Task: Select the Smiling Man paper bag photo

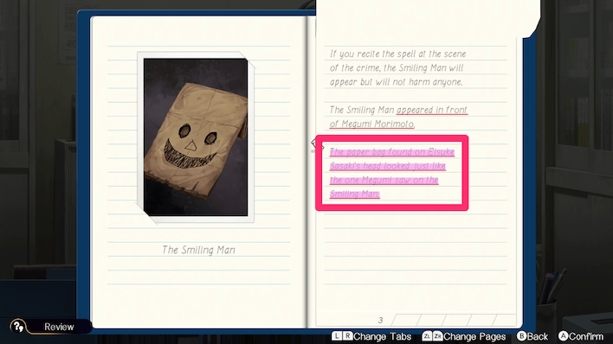Action: (x=196, y=137)
